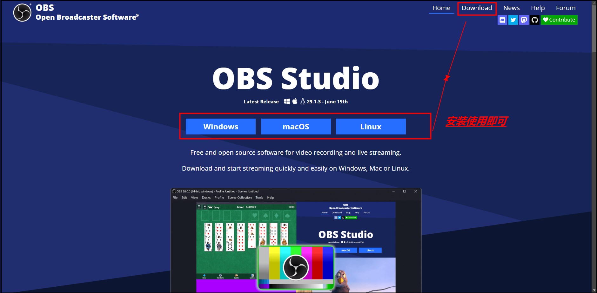Open the GitHub icon link
This screenshot has width=597, height=293.
pos(535,20)
